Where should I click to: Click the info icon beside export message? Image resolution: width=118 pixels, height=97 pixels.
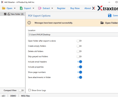(x=29, y=23)
